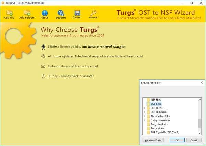Click the Add File toolbar icon
The height and width of the screenshot is (146, 206).
9,13
